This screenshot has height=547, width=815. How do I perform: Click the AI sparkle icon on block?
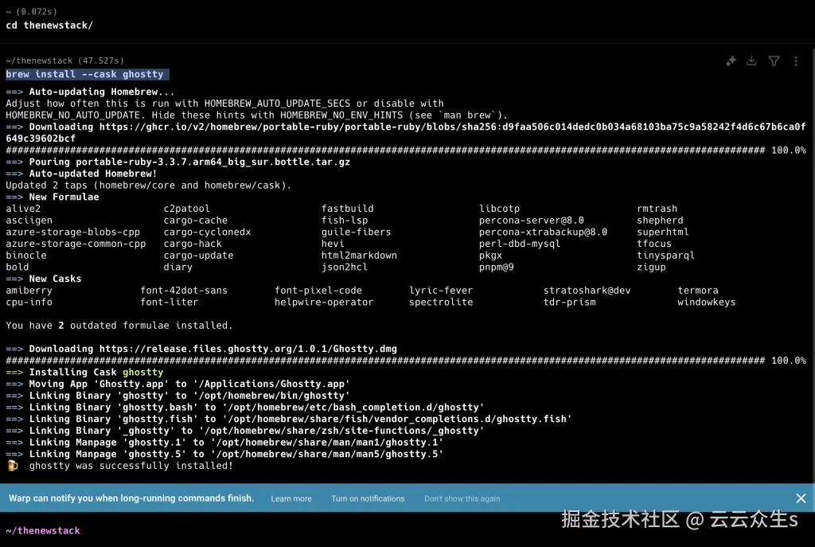click(731, 61)
